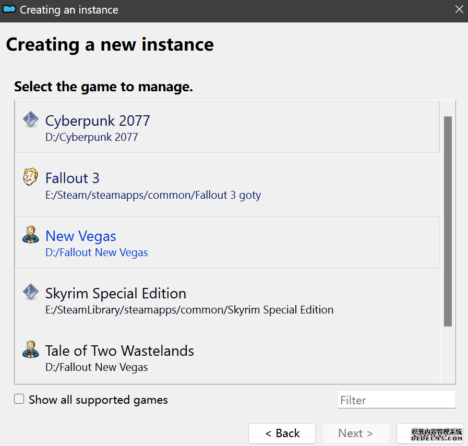Viewport: 468px width, 446px height.
Task: Click the Cyberpunk 2077 diamond game icon
Action: 31,120
